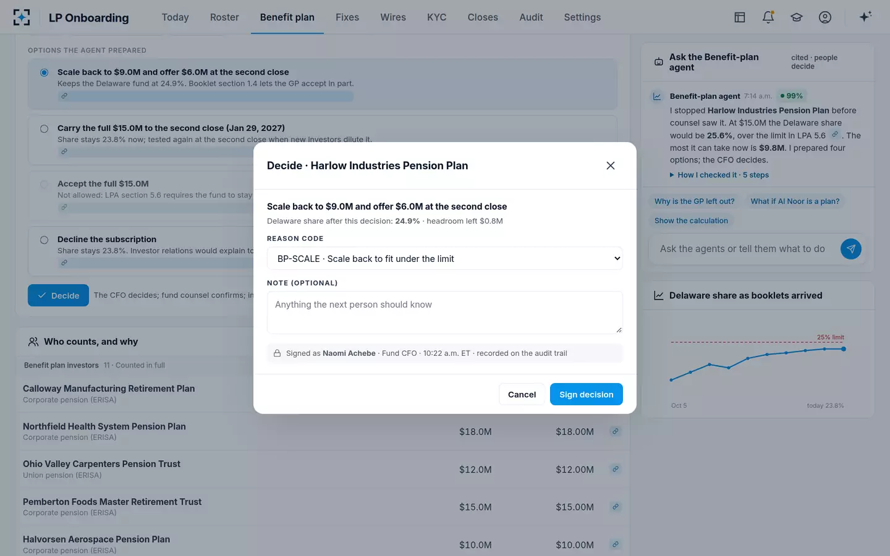Open the Settings tab
The width and height of the screenshot is (890, 556).
(582, 17)
